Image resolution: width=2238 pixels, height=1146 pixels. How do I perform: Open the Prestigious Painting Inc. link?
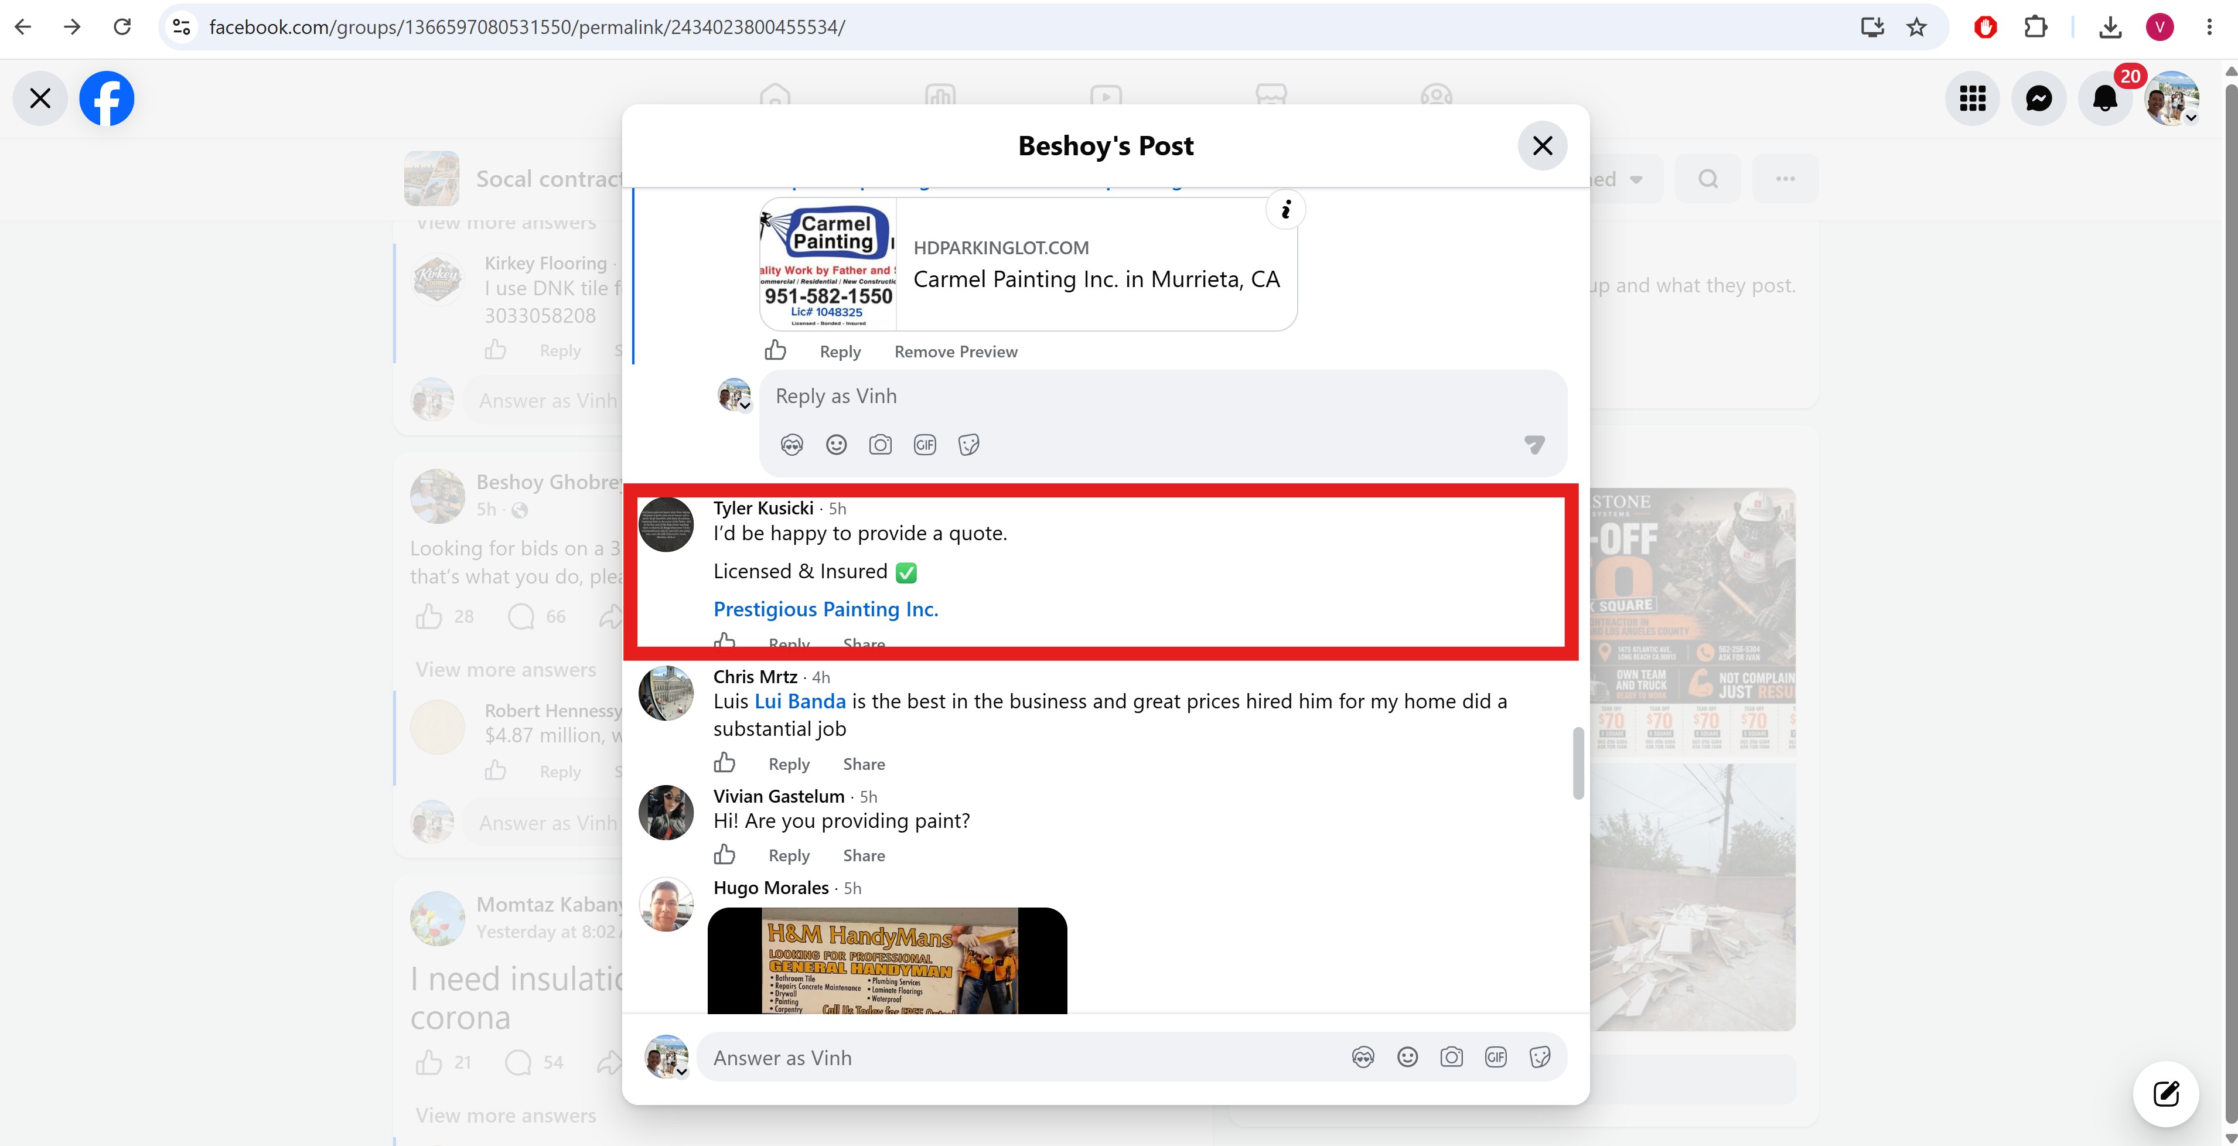[825, 609]
